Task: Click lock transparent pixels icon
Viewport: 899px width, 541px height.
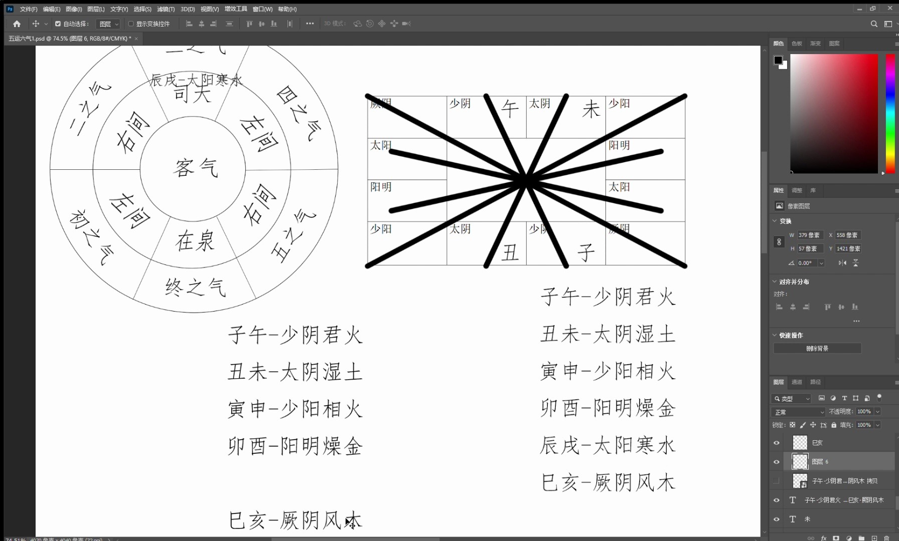Action: (x=792, y=425)
